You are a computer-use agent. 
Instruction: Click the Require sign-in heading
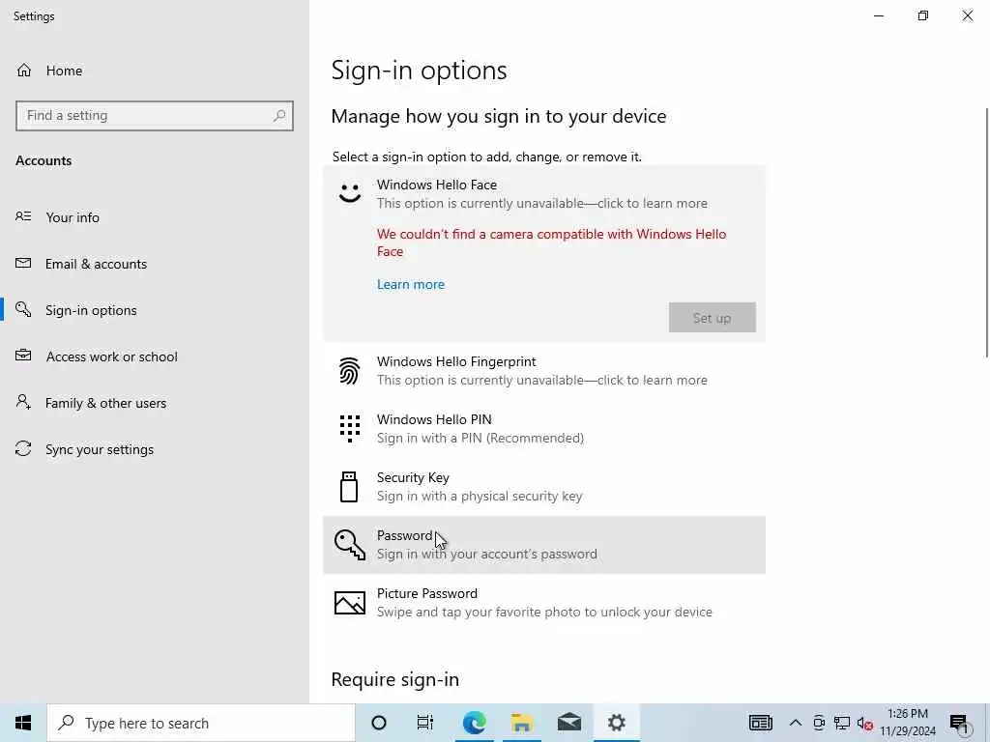point(395,679)
